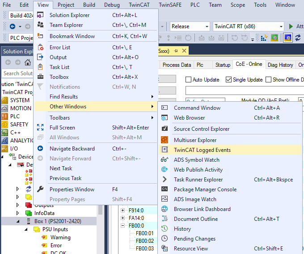Click the Resource View icon
This screenshot has width=304, height=254.
165,248
